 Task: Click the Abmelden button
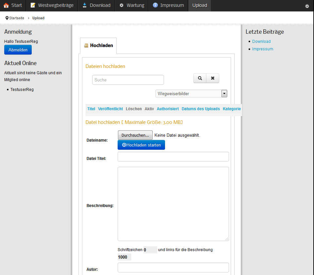click(x=18, y=50)
